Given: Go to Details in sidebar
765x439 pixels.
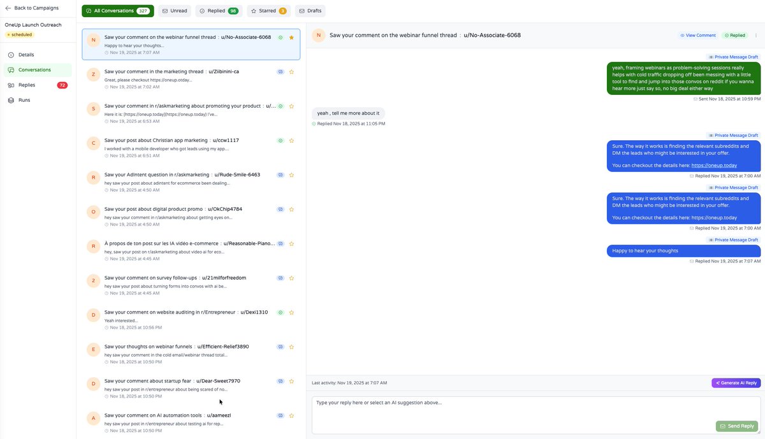Looking at the screenshot, I should click(x=38, y=55).
